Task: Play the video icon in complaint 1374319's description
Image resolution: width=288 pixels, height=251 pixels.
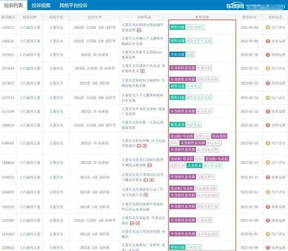Action: point(142,71)
